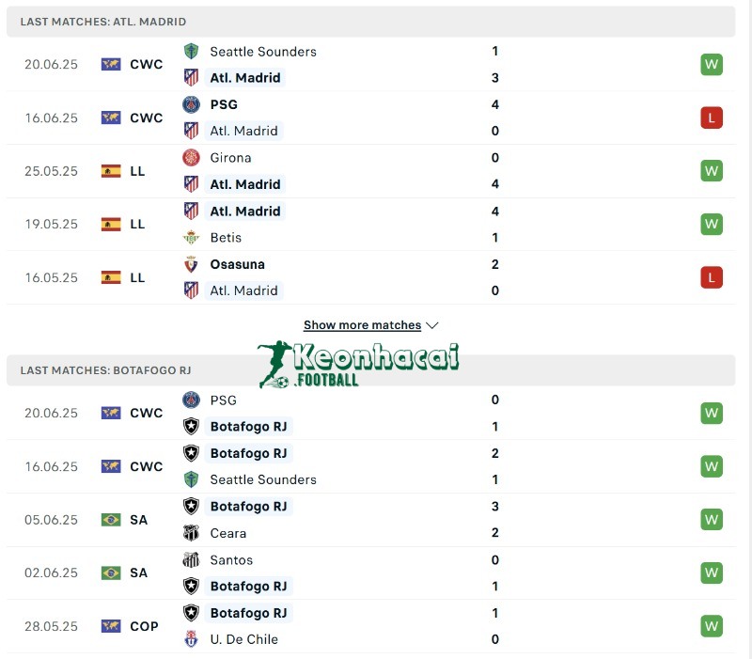Click the Betis team crest icon
Screen dimensions: 752x659
(x=191, y=238)
